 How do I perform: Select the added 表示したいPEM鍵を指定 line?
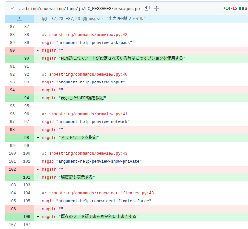(74, 98)
